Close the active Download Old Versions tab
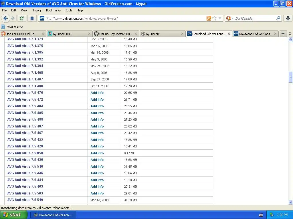Viewport: 293px width, 219px height. coord(229,34)
